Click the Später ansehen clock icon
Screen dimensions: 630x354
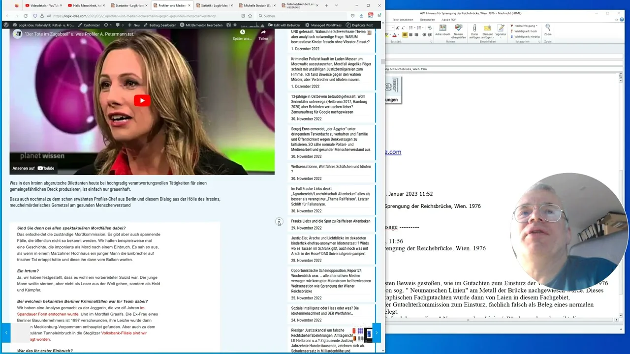(242, 33)
